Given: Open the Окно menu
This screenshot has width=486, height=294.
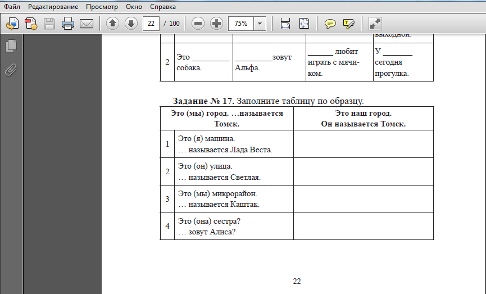Looking at the screenshot, I should [134, 7].
